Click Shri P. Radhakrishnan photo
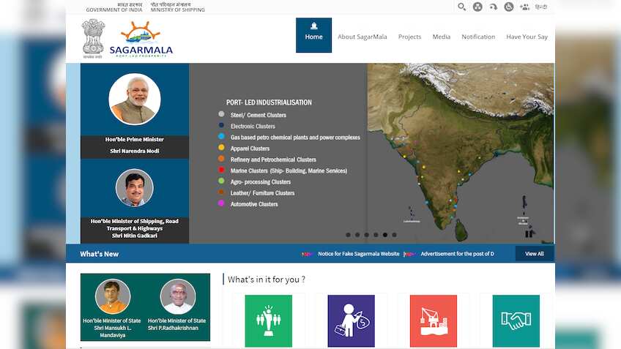Viewport: 621px width, 349px height. (x=177, y=296)
